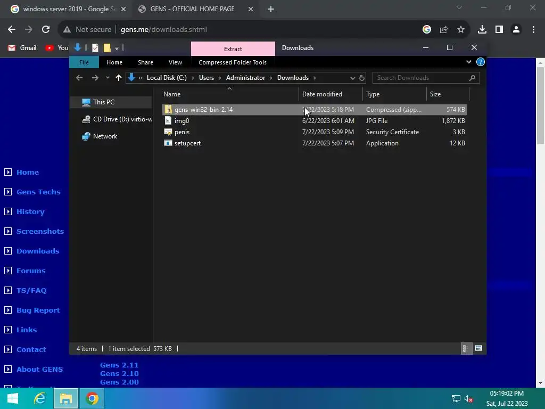Launch Internet Explorer from taskbar
The width and height of the screenshot is (545, 409).
point(39,398)
